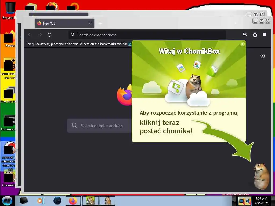Click the new tab personalize gear icon
The image size is (275, 206).
point(263,56)
